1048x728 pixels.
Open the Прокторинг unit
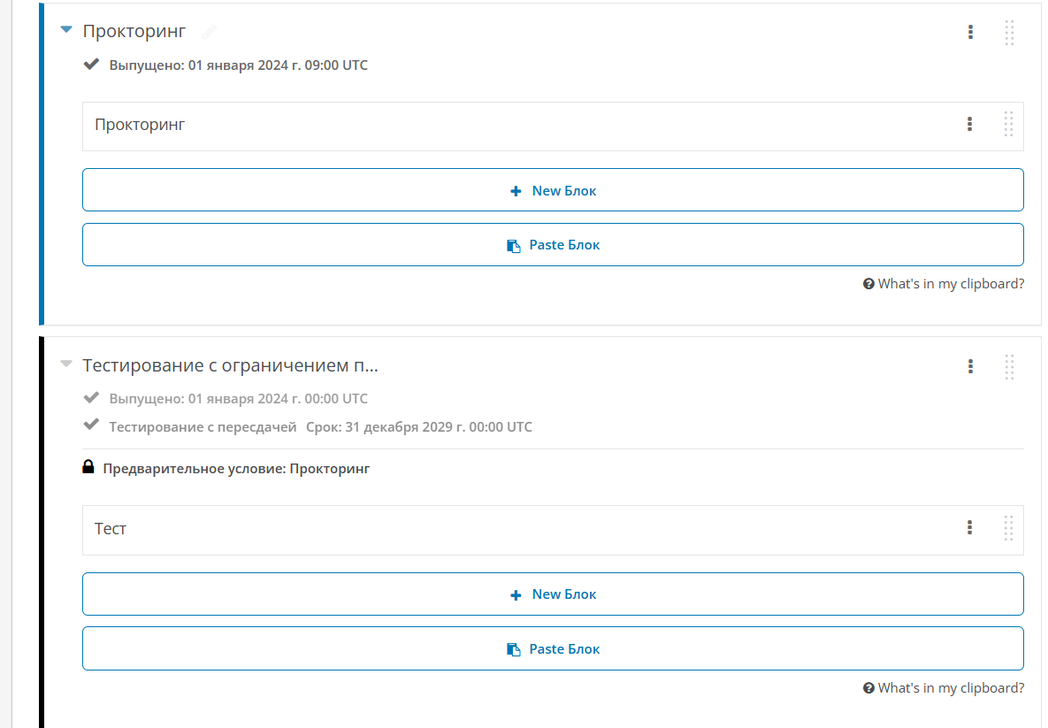140,125
